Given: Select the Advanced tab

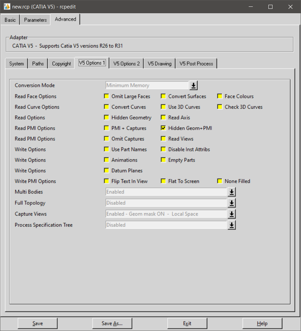Looking at the screenshot, I should coord(65,19).
